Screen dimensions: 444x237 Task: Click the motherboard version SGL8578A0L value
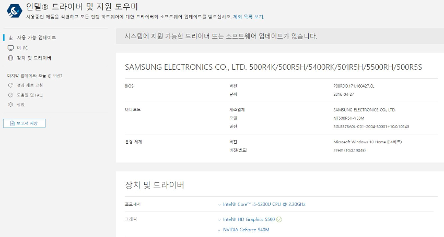pos(371,127)
